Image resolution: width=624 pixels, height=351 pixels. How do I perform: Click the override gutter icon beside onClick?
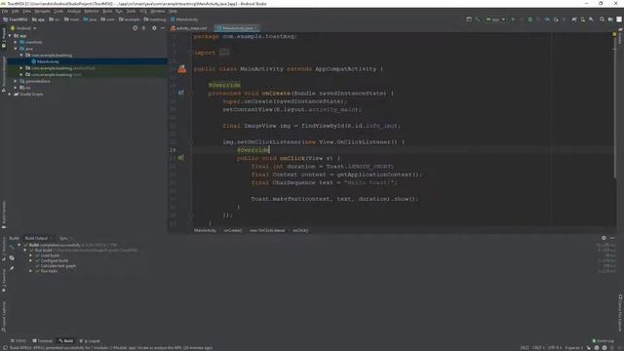[x=180, y=158]
